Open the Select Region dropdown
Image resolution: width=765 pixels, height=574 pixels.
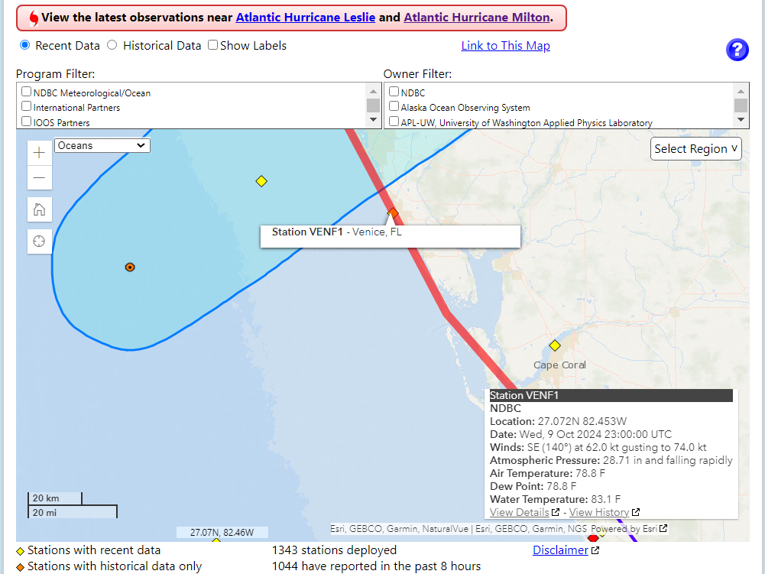click(695, 149)
